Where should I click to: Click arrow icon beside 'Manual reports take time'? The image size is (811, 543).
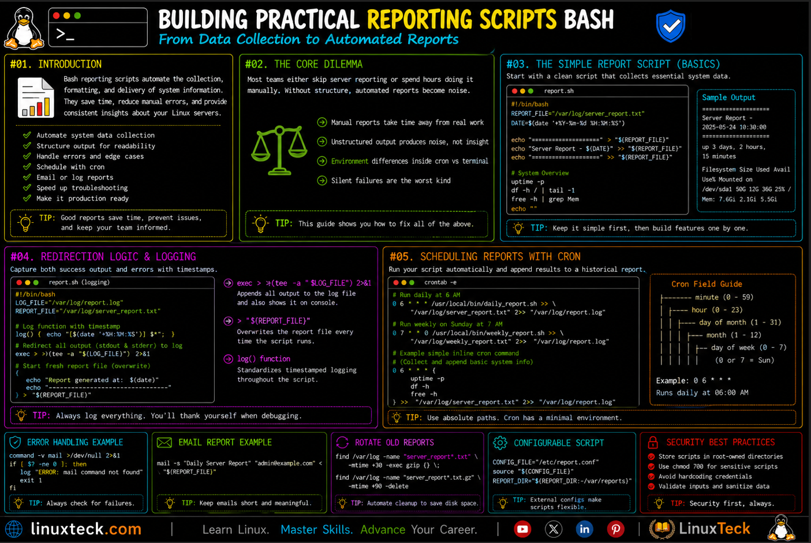click(x=322, y=122)
